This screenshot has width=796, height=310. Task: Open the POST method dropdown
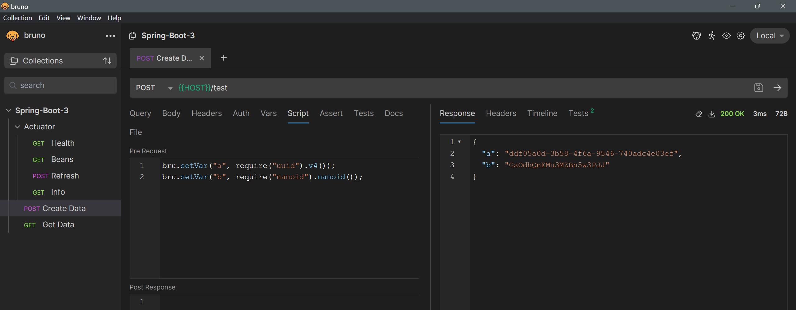pyautogui.click(x=154, y=88)
